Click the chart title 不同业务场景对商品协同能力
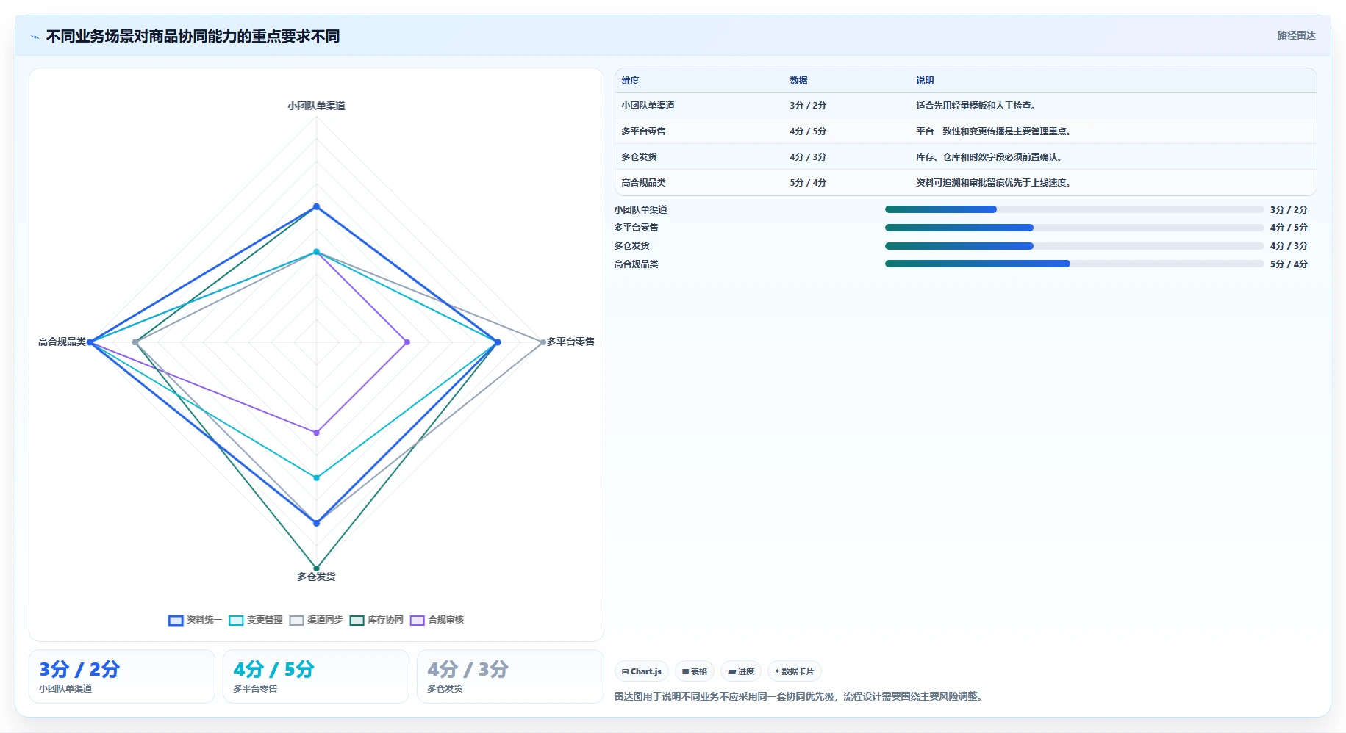The image size is (1346, 733). (x=193, y=37)
